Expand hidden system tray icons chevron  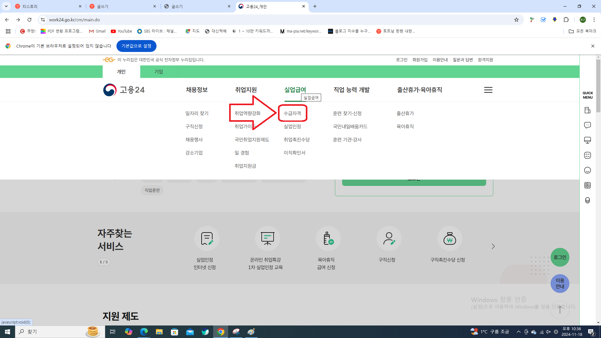tap(518, 332)
